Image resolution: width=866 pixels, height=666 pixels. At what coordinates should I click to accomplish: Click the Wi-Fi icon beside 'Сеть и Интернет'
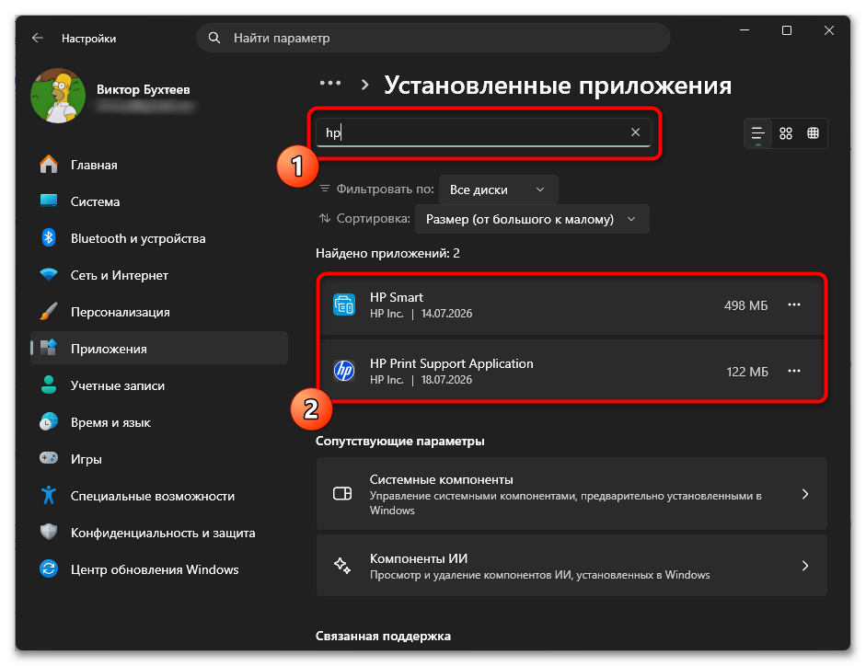(49, 274)
